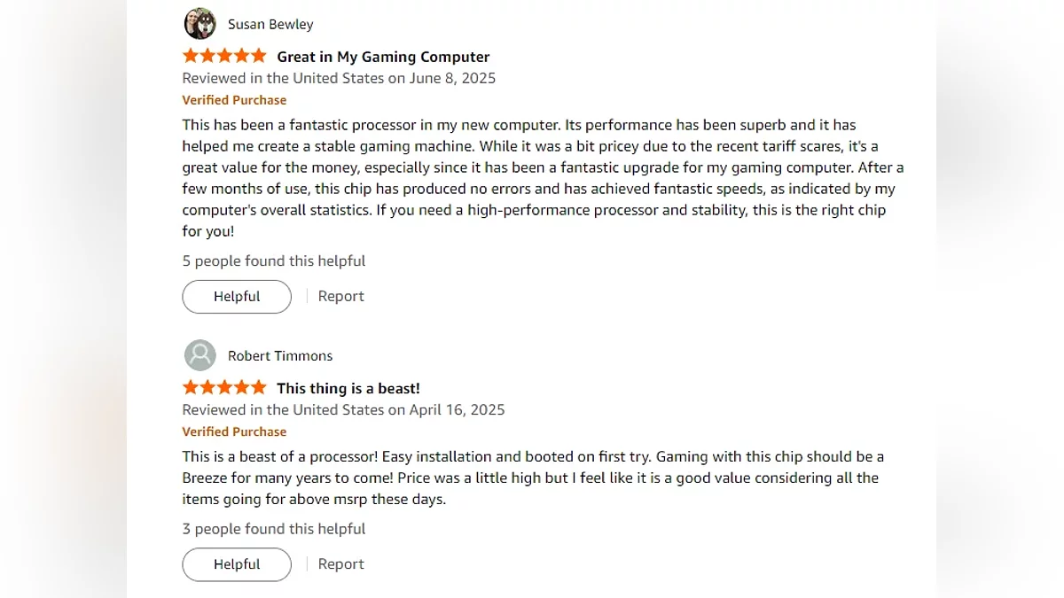Open Susan Bewley's reviewer profile name

point(270,24)
